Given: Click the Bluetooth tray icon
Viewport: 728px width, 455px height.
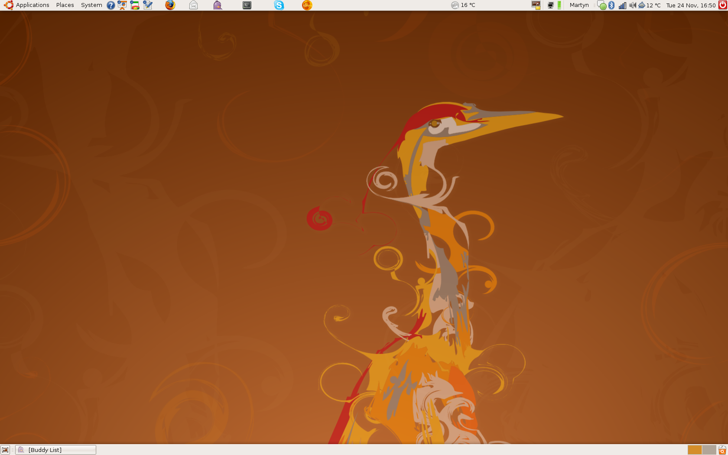Looking at the screenshot, I should click(611, 5).
